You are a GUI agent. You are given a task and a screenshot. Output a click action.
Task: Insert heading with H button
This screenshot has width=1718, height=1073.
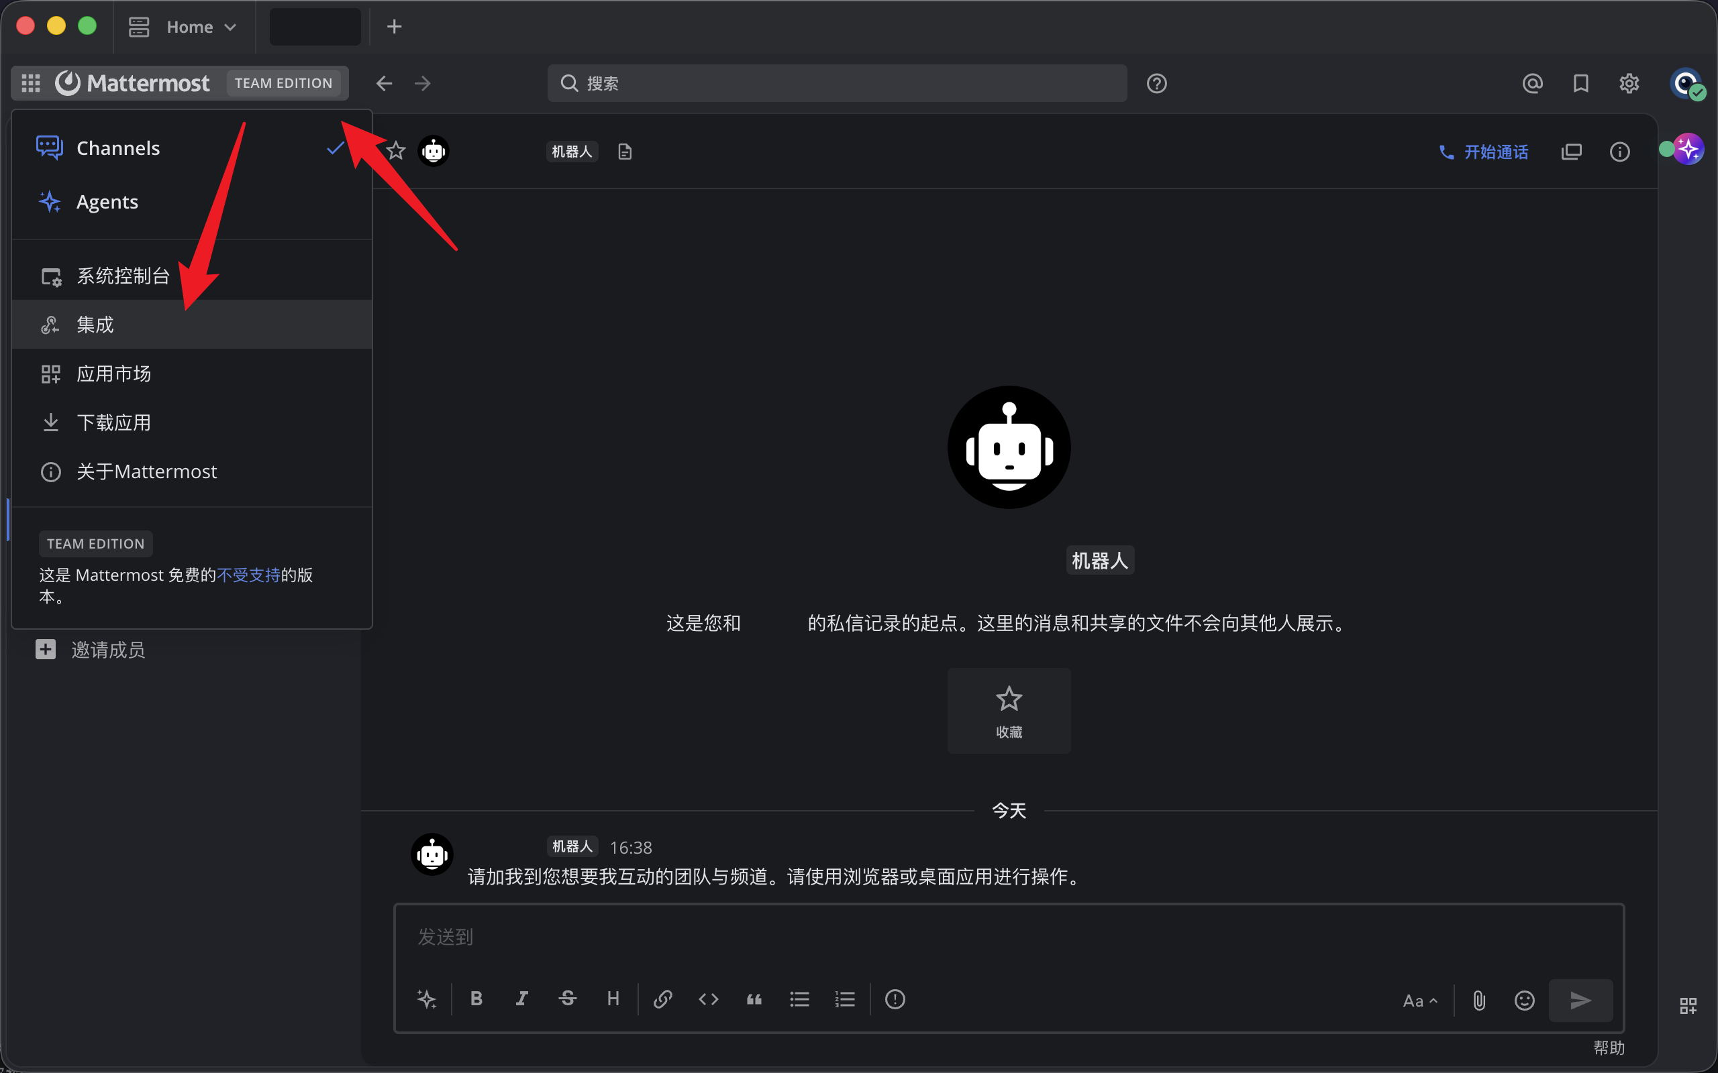pos(613,999)
